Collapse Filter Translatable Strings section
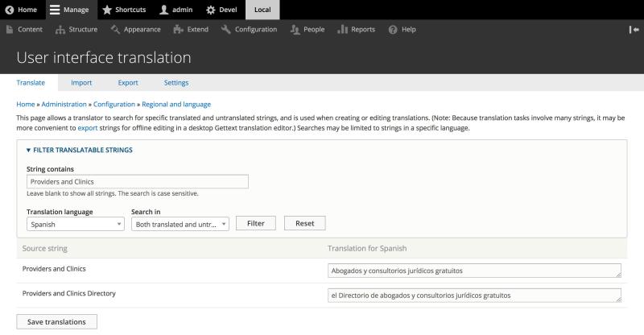This screenshot has height=335, width=644. (x=79, y=150)
